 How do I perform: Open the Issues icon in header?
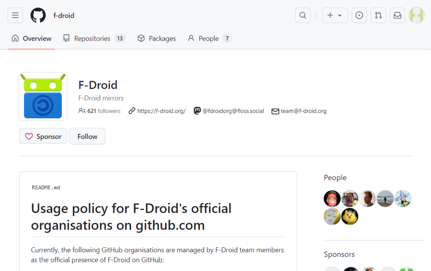click(x=359, y=16)
